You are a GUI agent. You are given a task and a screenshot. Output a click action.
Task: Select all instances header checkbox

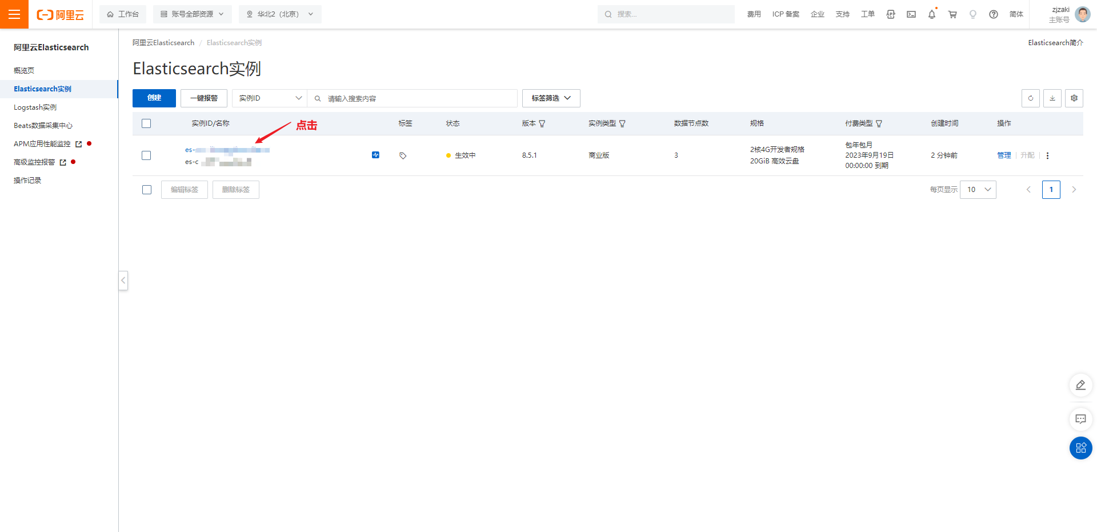[x=146, y=123]
